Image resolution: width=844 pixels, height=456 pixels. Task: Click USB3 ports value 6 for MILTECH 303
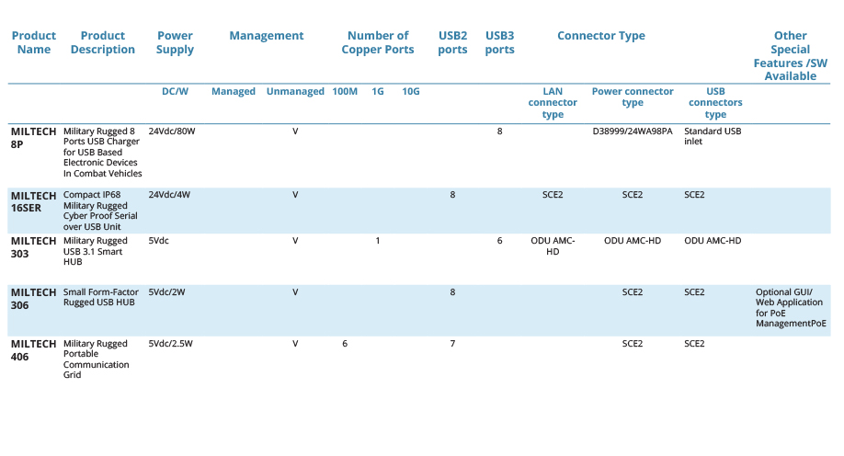[x=499, y=241]
